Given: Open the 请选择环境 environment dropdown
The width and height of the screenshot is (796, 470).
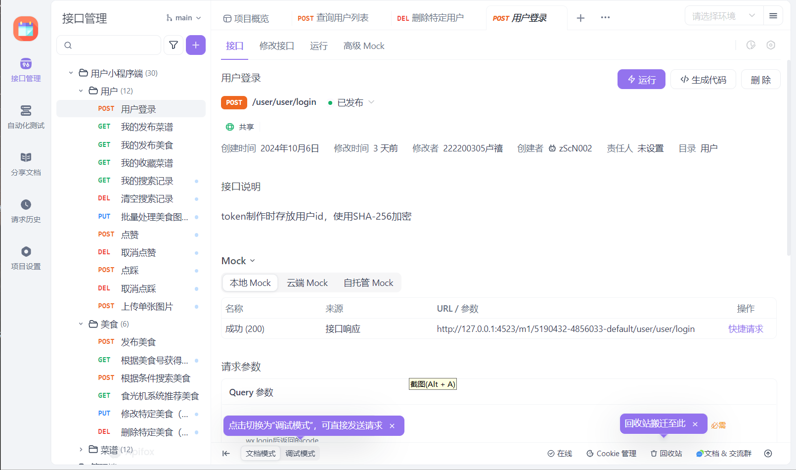Looking at the screenshot, I should click(723, 16).
